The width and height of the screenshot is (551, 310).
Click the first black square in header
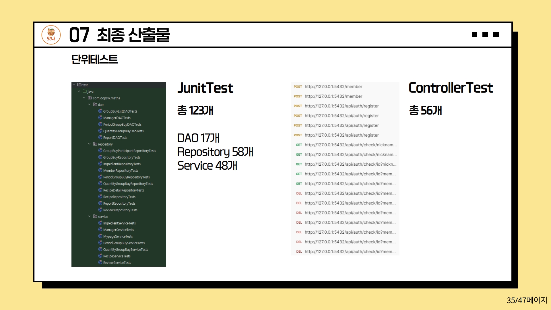point(474,35)
